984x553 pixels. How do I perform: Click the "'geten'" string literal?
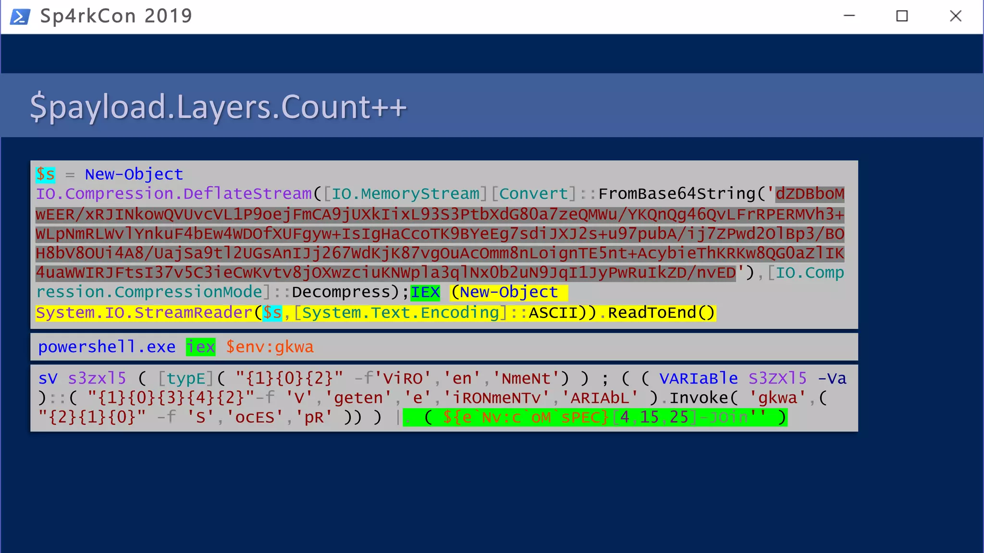click(359, 398)
